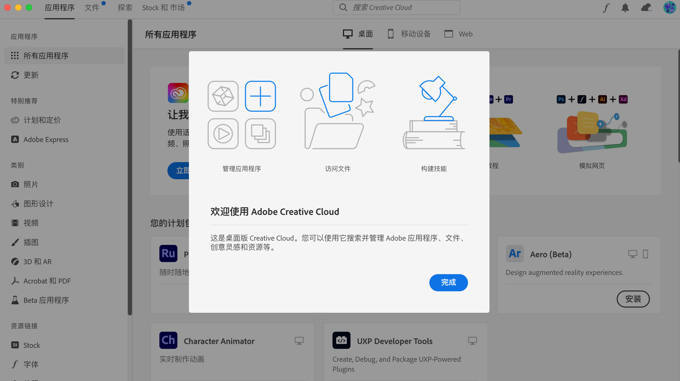This screenshot has height=381, width=680.
Task: Click the 模拟网页 tutorial thumbnail
Action: coord(592,133)
